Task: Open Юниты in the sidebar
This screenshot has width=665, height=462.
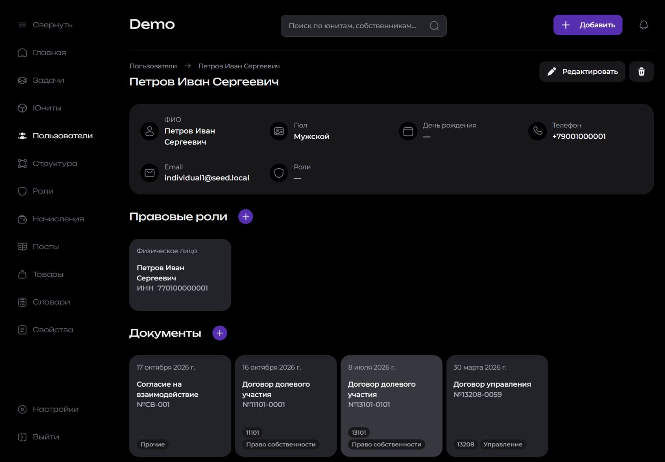Action: 47,108
